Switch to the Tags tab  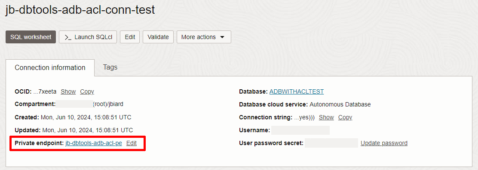point(110,67)
